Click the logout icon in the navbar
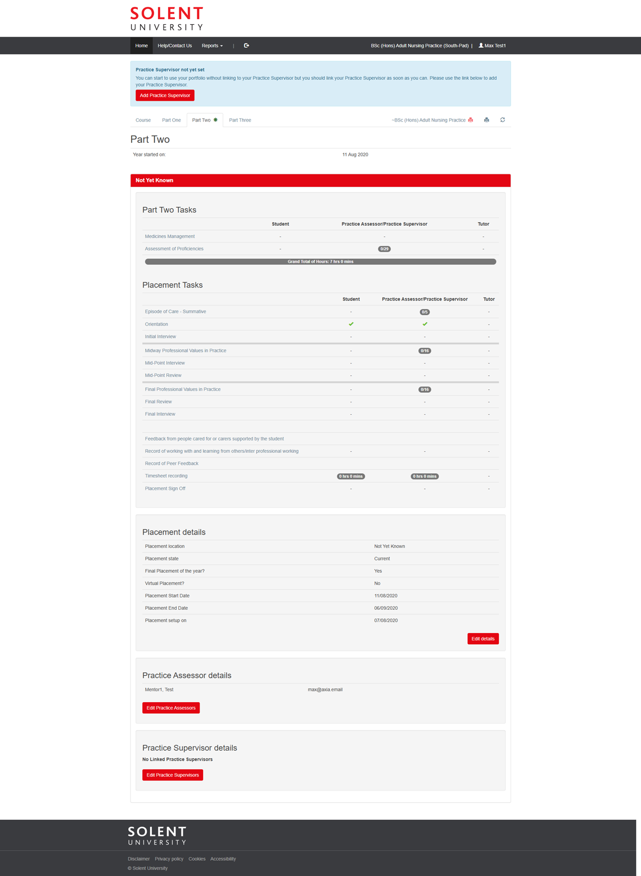641x876 pixels. pos(246,46)
